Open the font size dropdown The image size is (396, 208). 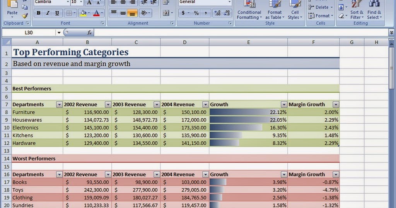[x=81, y=2]
